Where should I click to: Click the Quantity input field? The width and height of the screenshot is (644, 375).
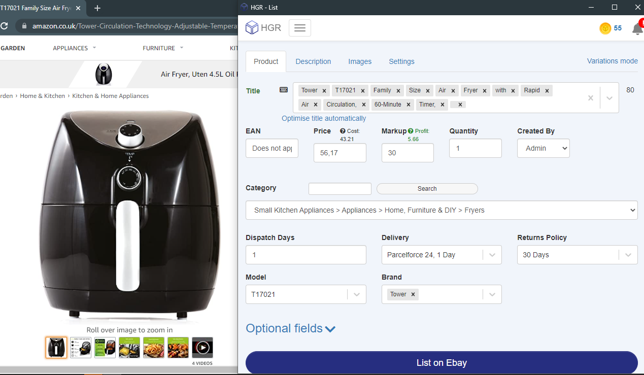[x=476, y=148]
